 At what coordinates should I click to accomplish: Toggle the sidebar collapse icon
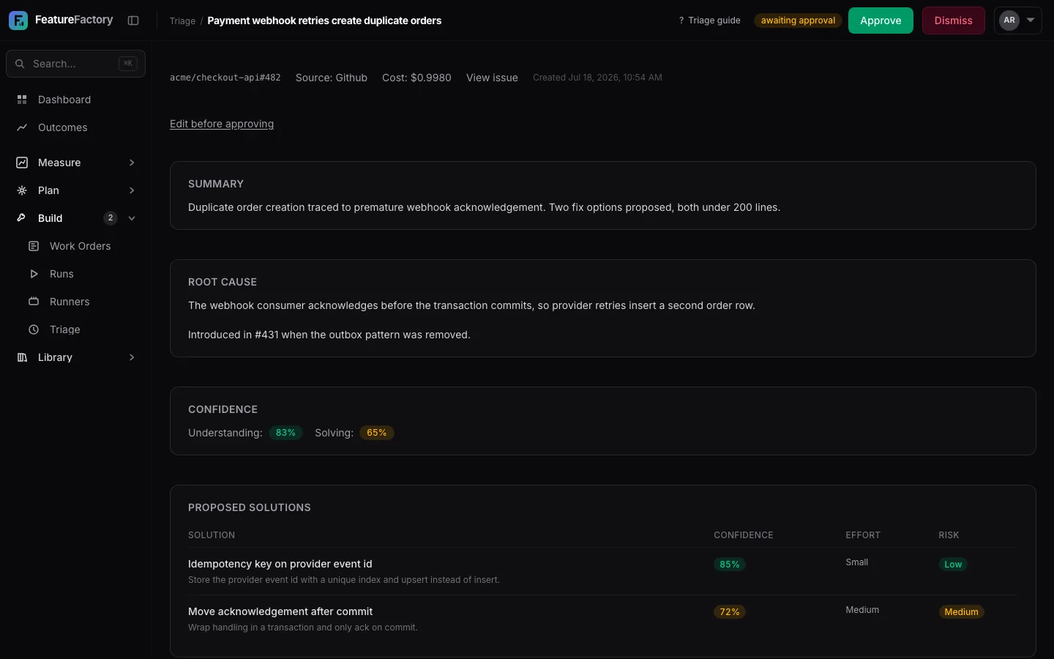coord(133,21)
